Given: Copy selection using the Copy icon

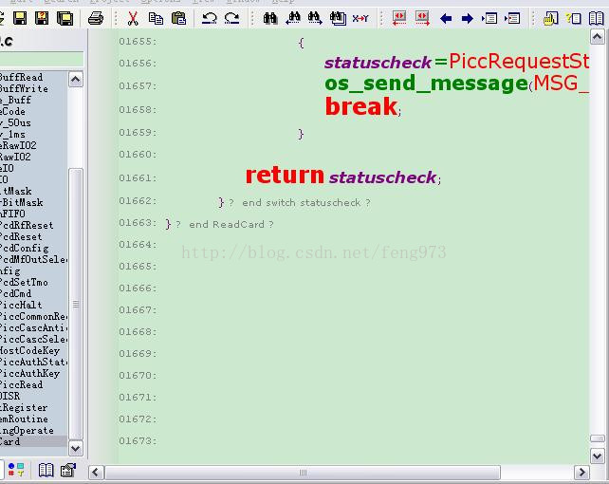Looking at the screenshot, I should coord(156,18).
